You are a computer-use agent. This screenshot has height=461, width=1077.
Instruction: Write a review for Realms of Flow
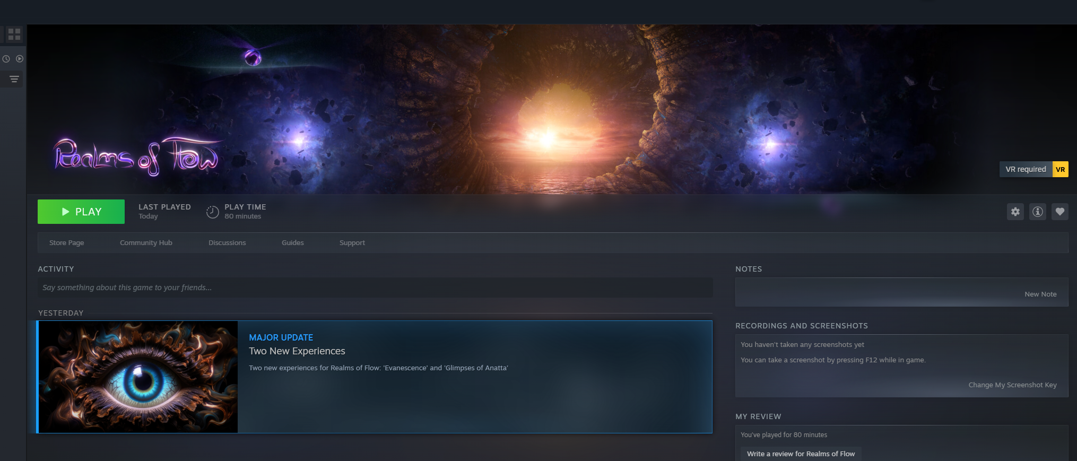801,454
